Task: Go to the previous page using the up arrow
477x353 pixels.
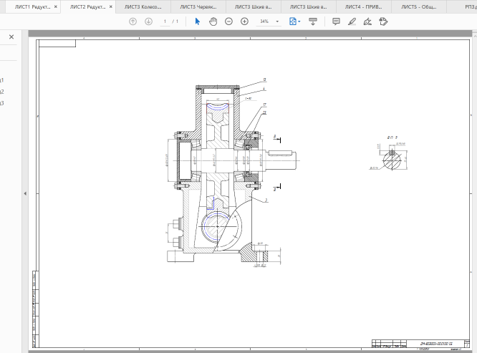Action: pos(132,21)
